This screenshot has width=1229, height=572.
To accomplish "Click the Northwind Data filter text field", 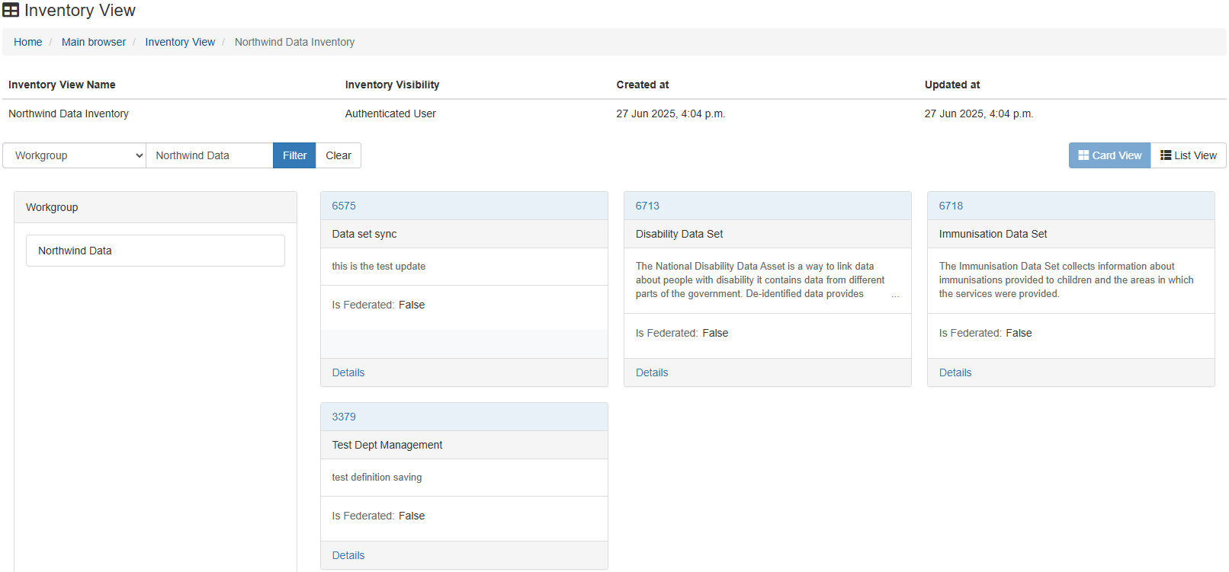I will tap(209, 155).
